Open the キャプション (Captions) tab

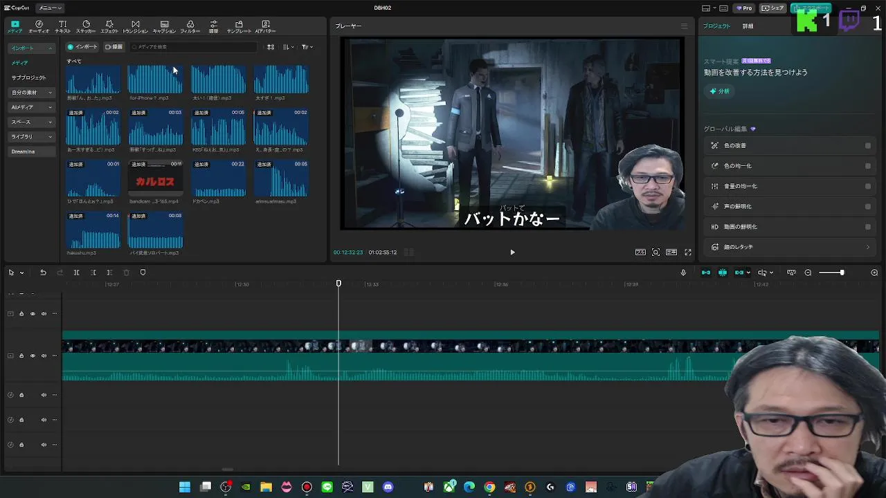point(164,27)
